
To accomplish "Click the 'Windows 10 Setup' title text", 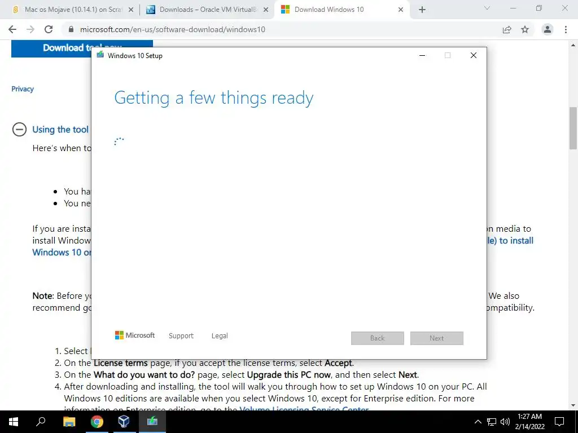I will pos(135,56).
